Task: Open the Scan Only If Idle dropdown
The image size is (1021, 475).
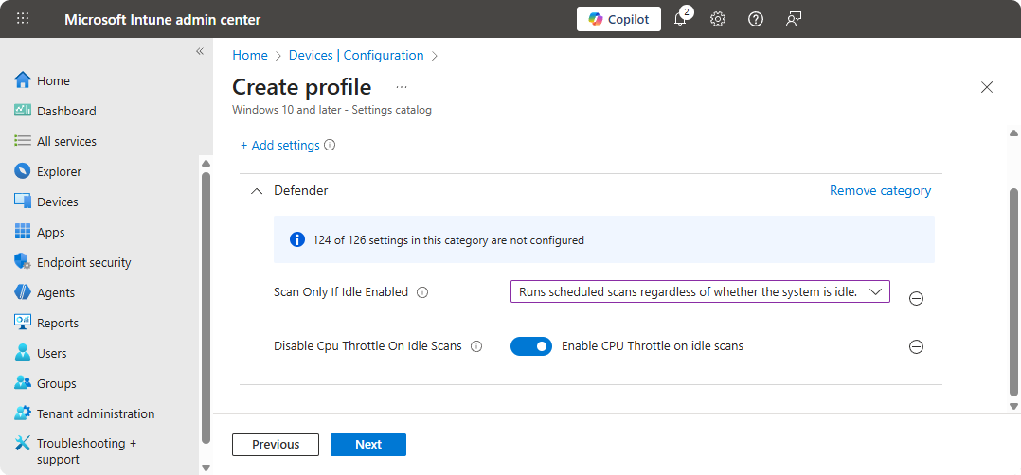Action: point(700,292)
